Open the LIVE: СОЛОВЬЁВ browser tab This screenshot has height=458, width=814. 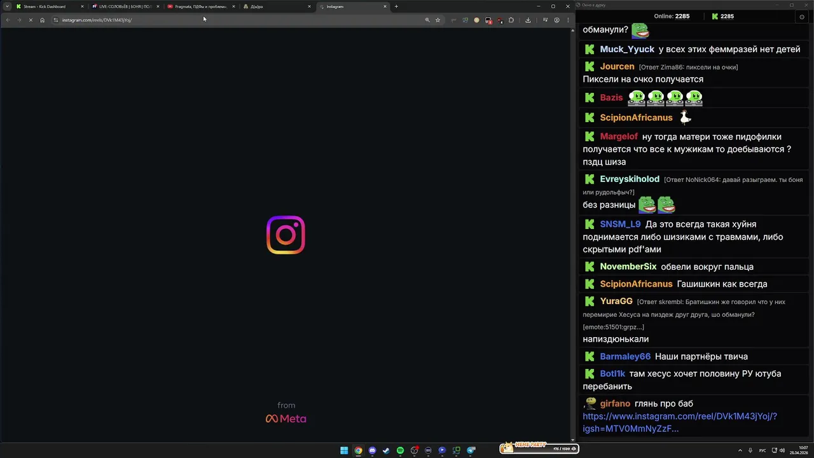point(125,6)
